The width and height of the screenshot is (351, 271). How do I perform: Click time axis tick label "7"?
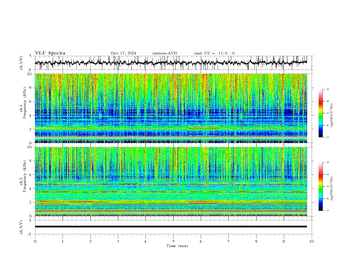[x=229, y=241]
